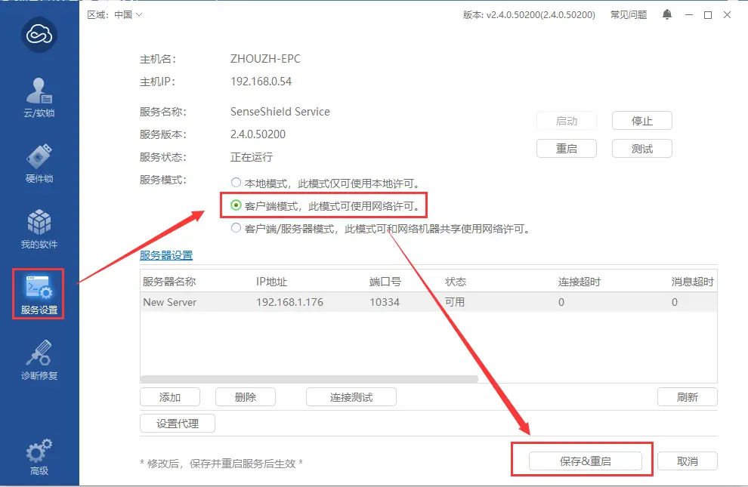Open the 常见问题 FAQ menu item
This screenshot has width=748, height=487.
pyautogui.click(x=628, y=15)
